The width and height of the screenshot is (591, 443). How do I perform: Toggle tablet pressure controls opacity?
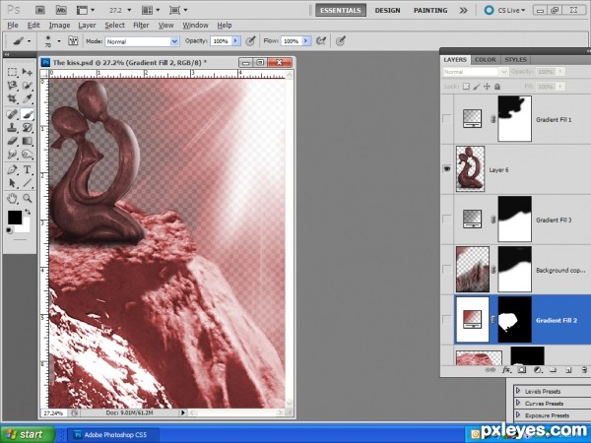(x=250, y=40)
